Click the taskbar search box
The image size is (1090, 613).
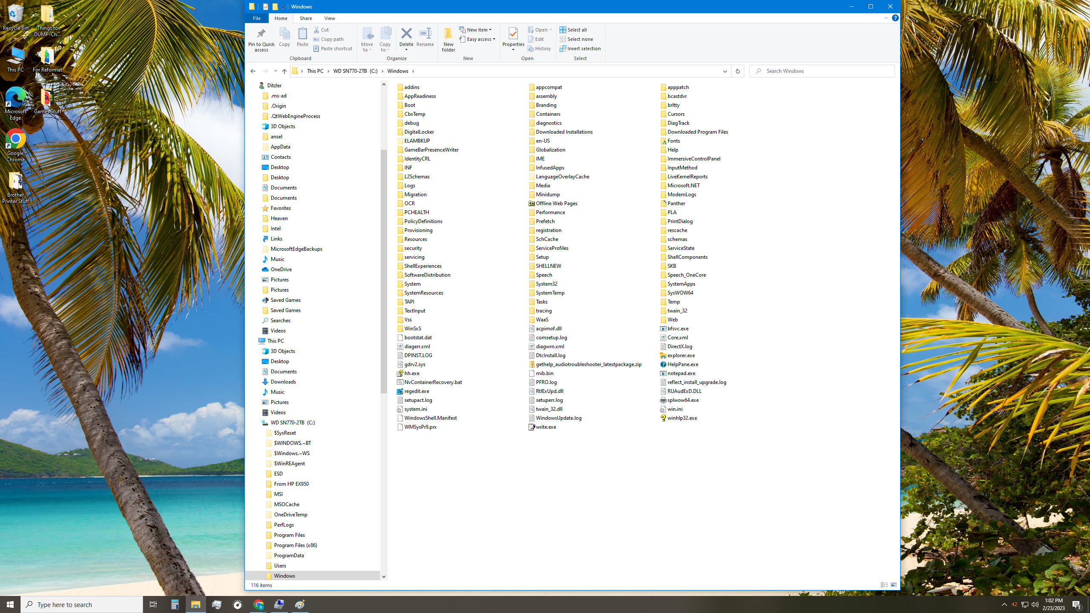point(82,604)
